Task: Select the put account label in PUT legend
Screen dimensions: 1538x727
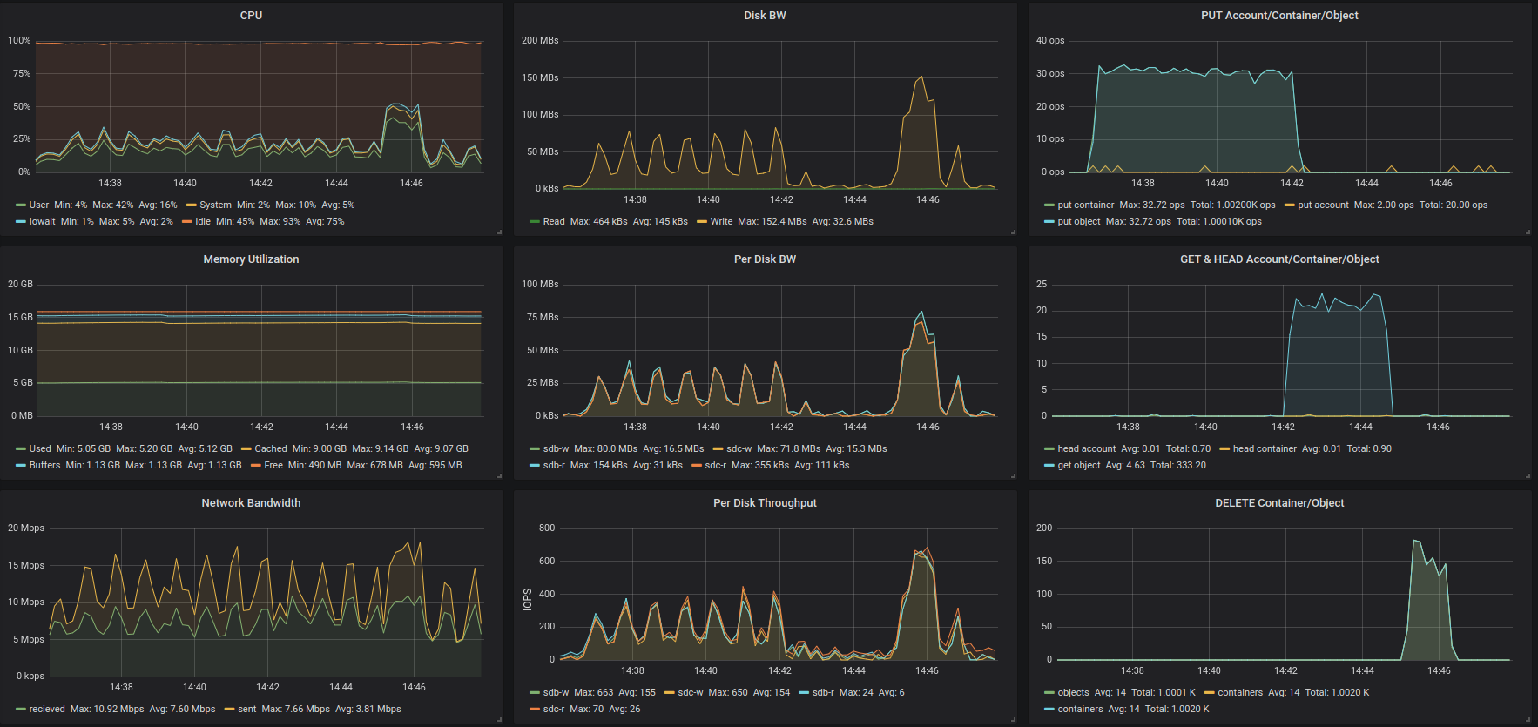Action: click(1323, 205)
